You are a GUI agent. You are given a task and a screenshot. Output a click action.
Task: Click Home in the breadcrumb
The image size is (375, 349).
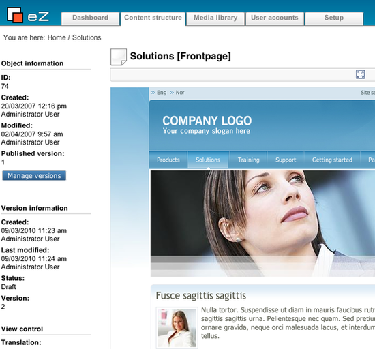(57, 37)
